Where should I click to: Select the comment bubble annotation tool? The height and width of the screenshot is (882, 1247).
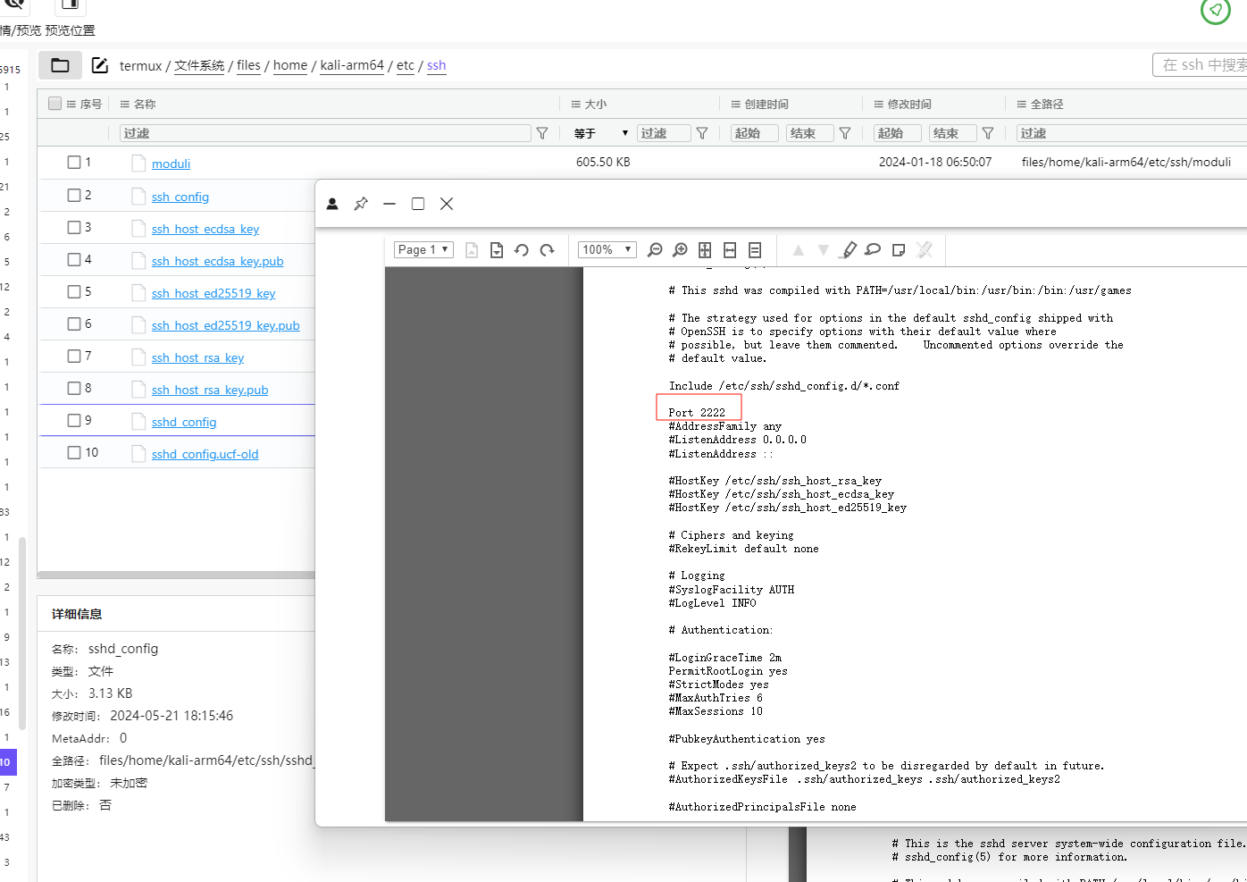(x=874, y=250)
